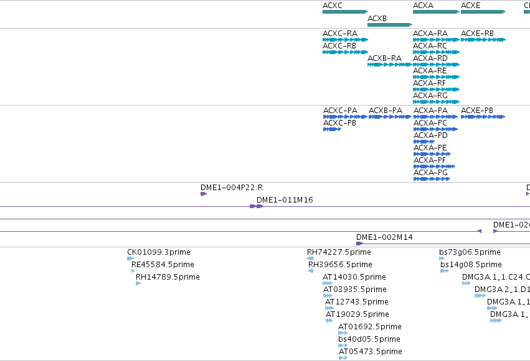
Task: Open transcript ACXC-RB
Action: pyautogui.click(x=345, y=52)
